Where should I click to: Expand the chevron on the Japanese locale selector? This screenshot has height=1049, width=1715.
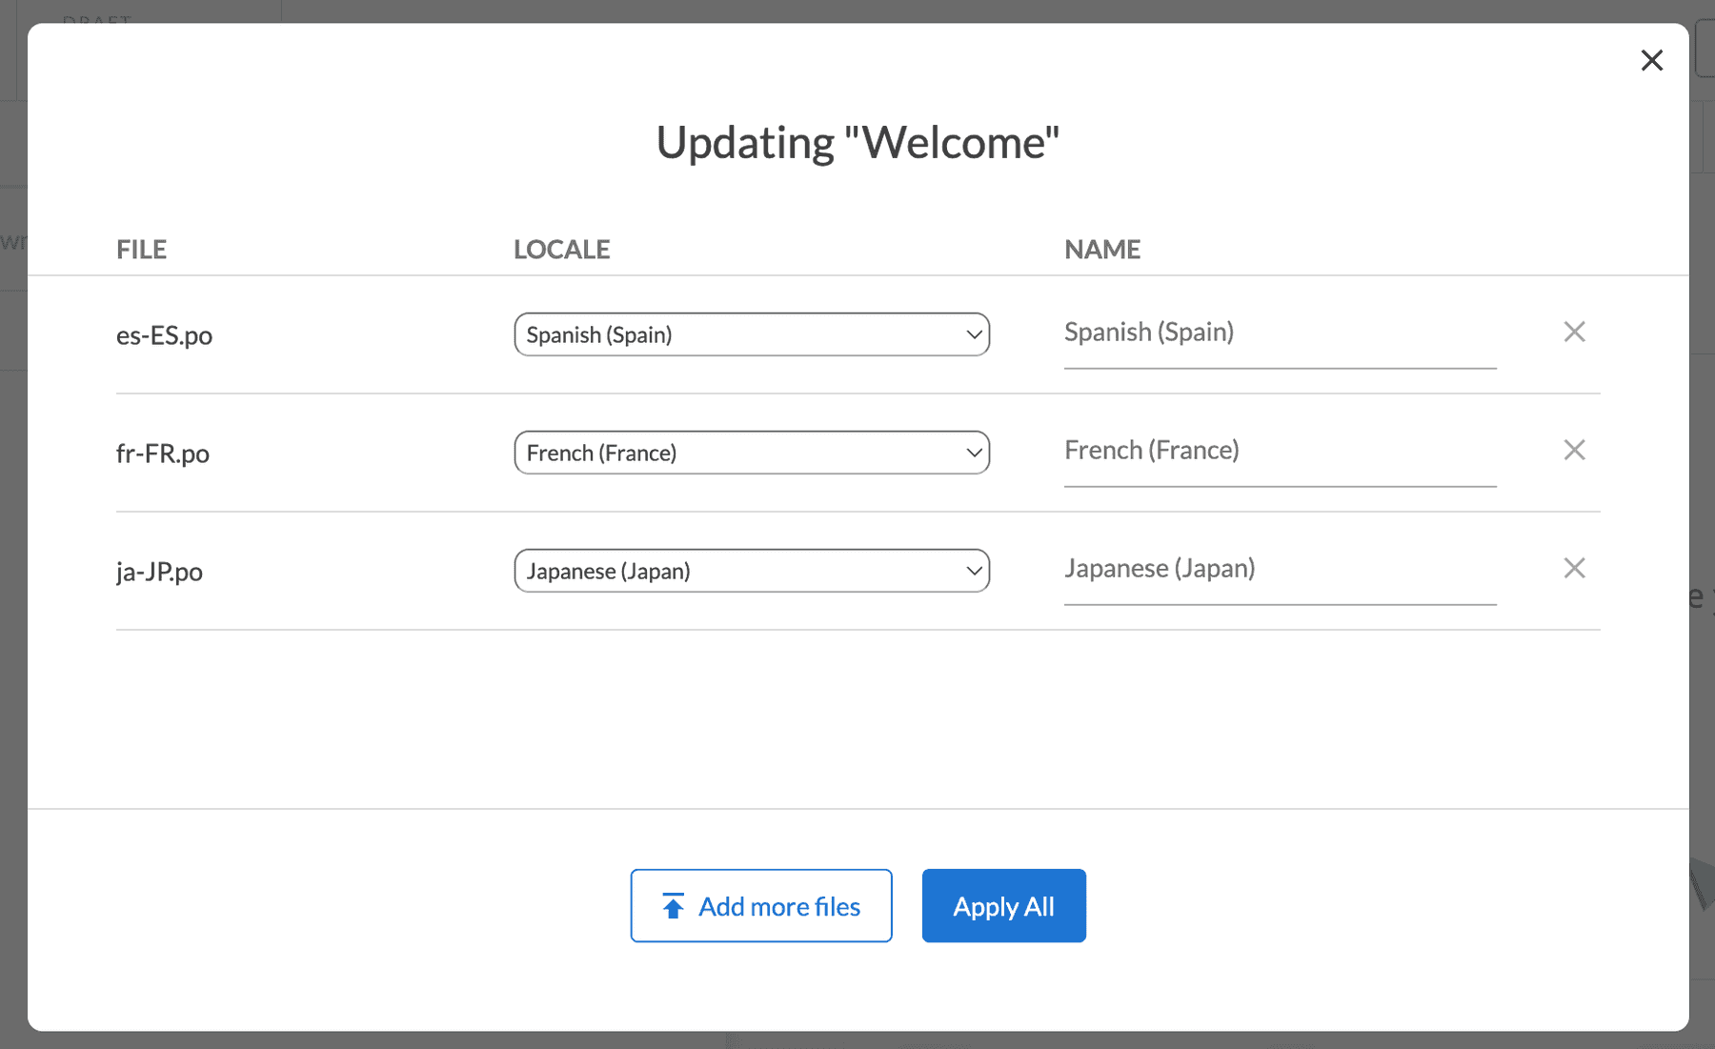(x=973, y=571)
